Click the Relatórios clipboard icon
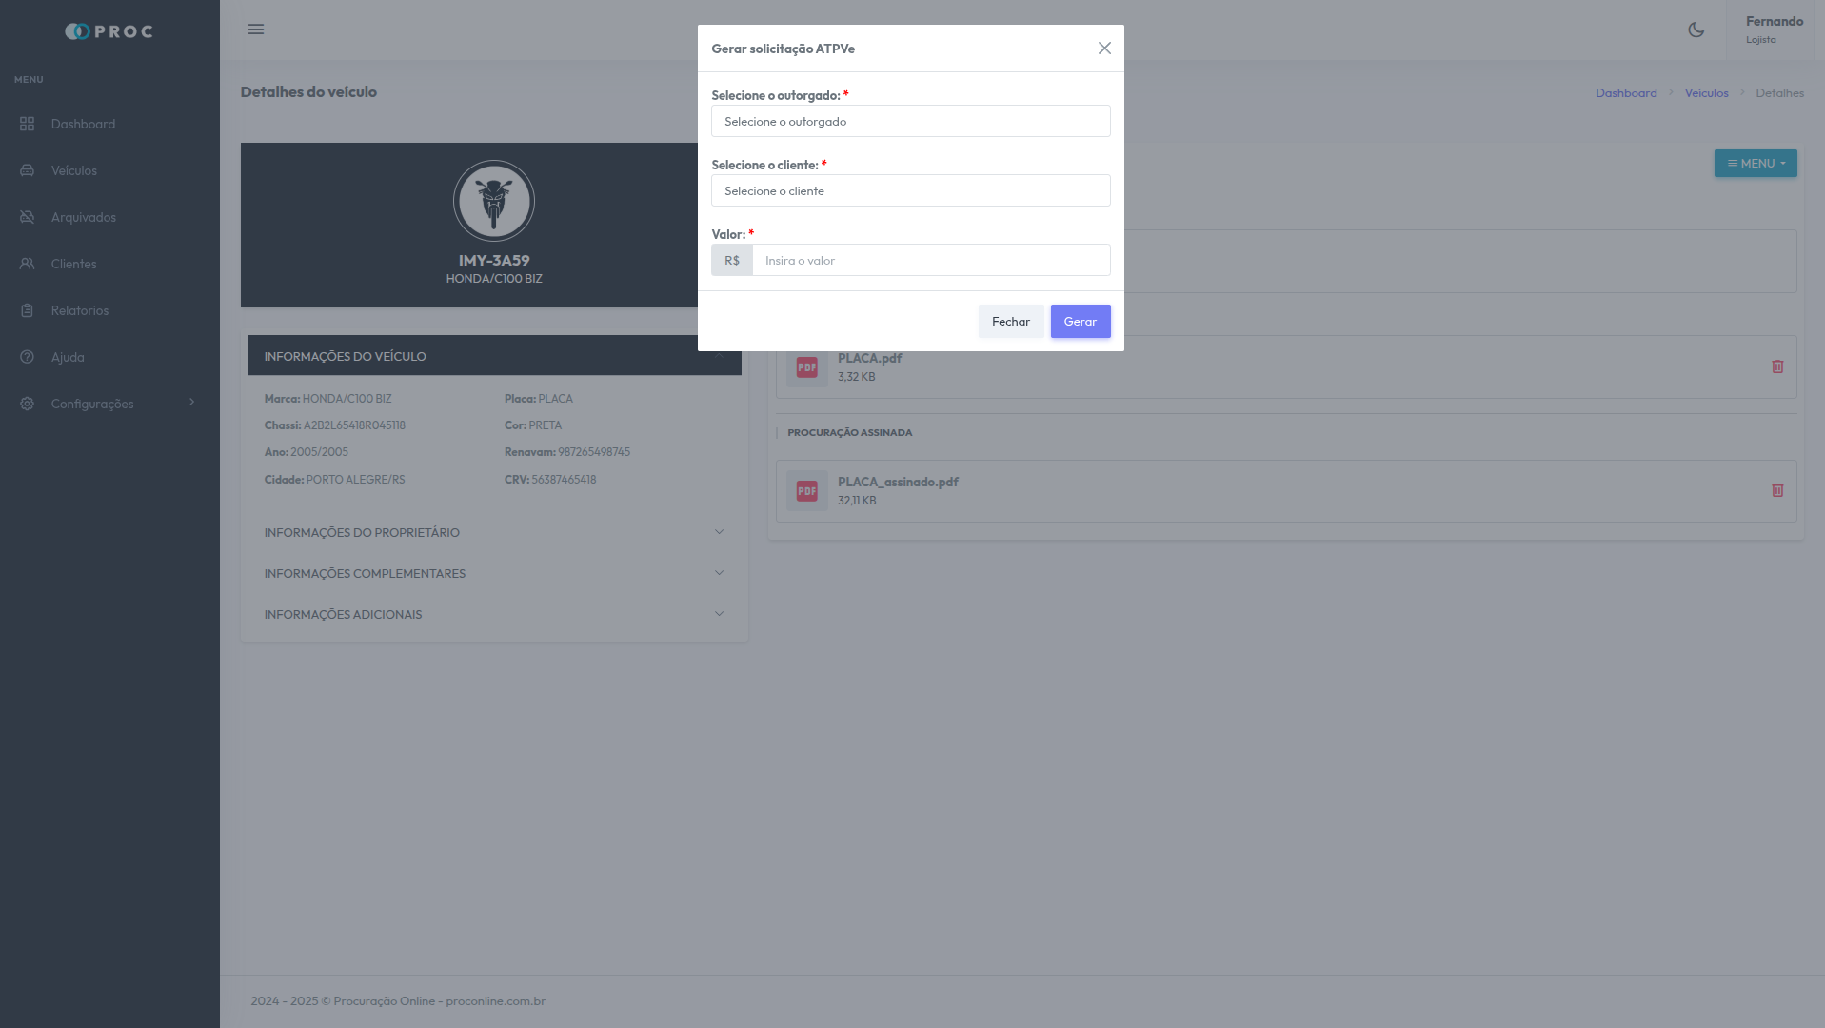 (27, 311)
